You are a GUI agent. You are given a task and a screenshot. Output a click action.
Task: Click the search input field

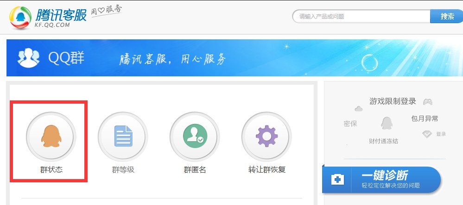click(361, 17)
